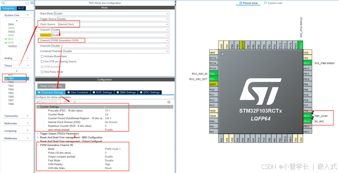339x173 pixels.
Task: Click the category search combo box
Action: [16, 3]
